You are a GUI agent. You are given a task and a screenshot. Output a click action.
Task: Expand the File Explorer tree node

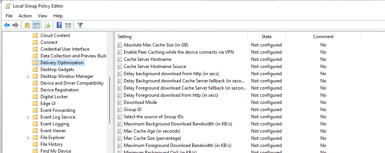click(28, 138)
